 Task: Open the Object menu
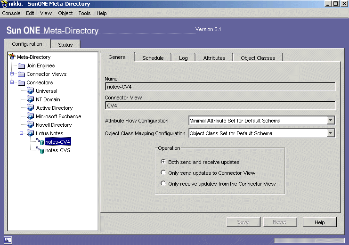click(65, 13)
